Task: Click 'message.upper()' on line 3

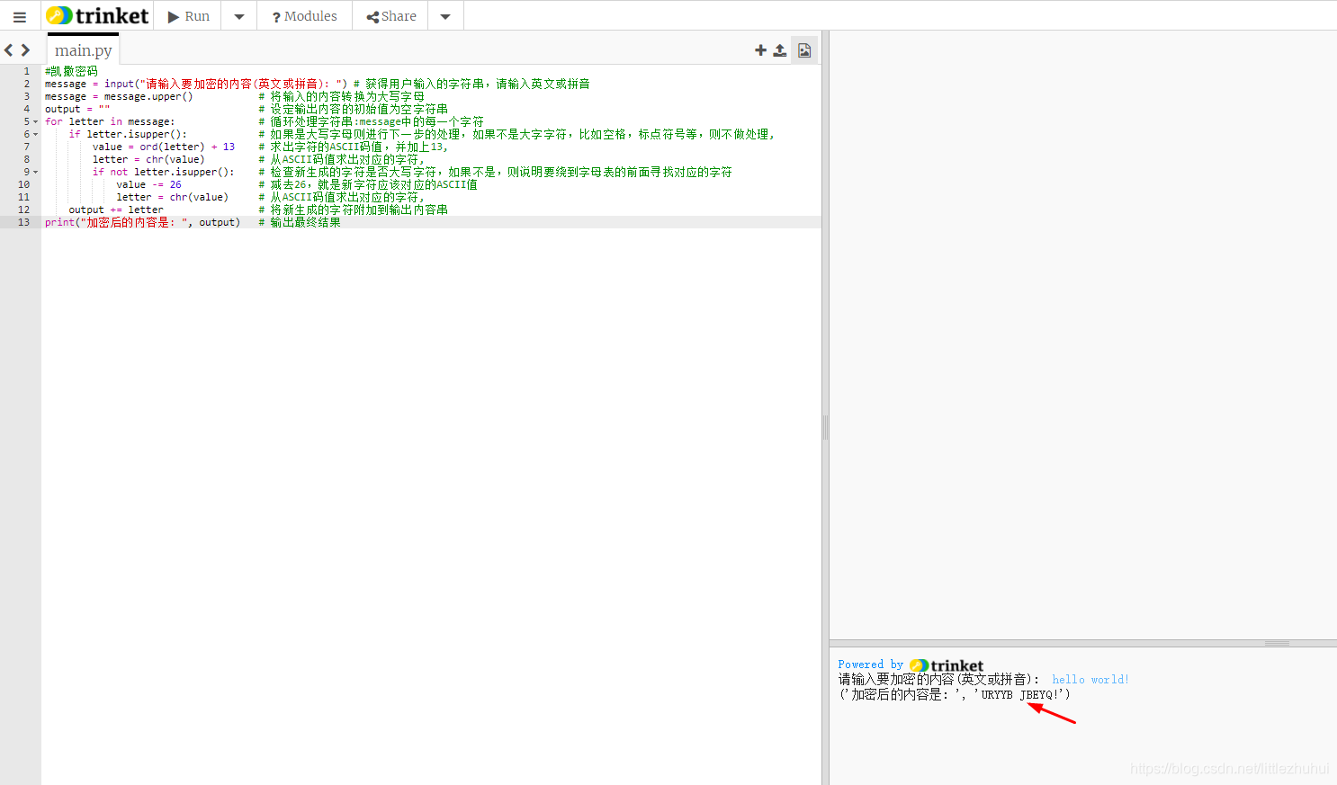Action: click(148, 96)
